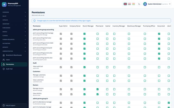Expand the Overview sidebar section

tap(14, 12)
